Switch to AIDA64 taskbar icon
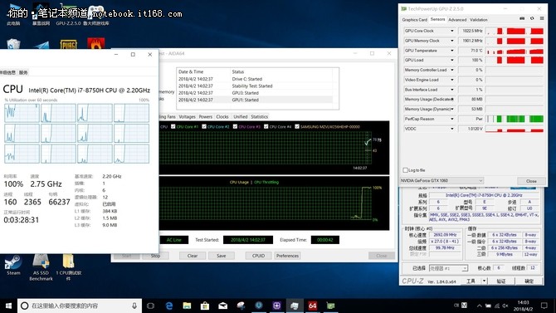Image resolution: width=556 pixels, height=313 pixels. pos(312,306)
